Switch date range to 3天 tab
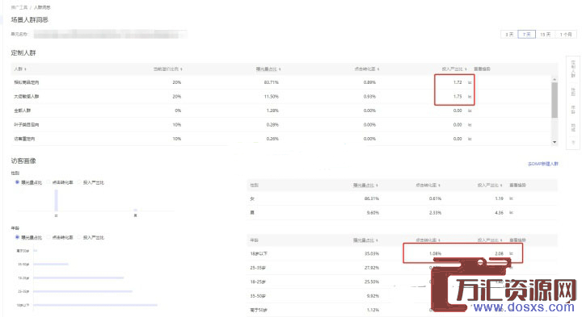 point(509,34)
